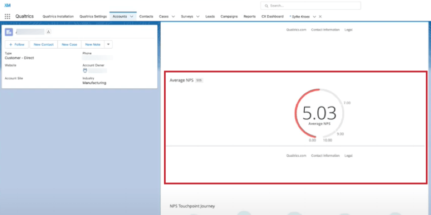Click the account owner avatar icon

[85, 70]
